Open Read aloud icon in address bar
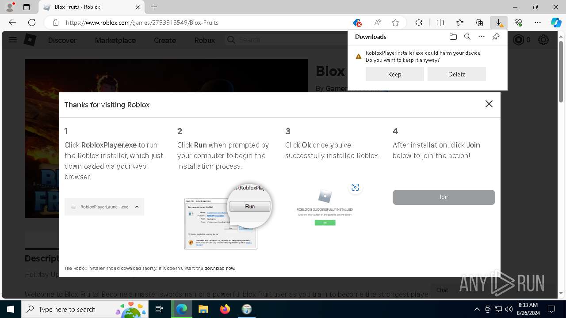566x318 pixels. point(378,23)
